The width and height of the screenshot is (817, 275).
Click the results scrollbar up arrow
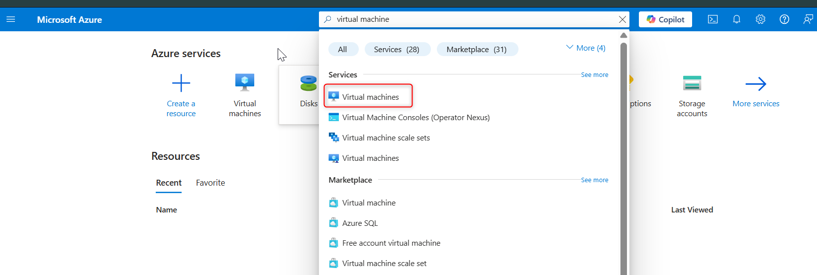coord(623,35)
